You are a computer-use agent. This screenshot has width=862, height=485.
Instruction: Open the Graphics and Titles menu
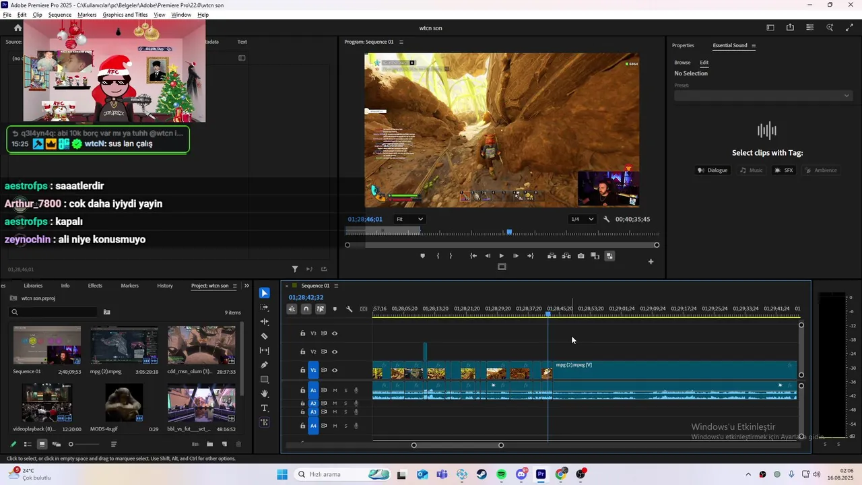pos(125,15)
